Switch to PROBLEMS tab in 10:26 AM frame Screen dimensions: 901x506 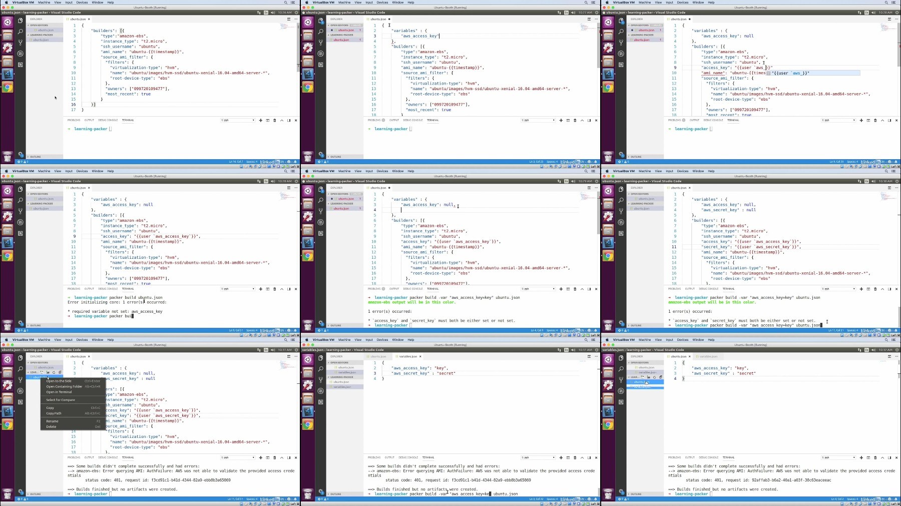pyautogui.click(x=74, y=120)
